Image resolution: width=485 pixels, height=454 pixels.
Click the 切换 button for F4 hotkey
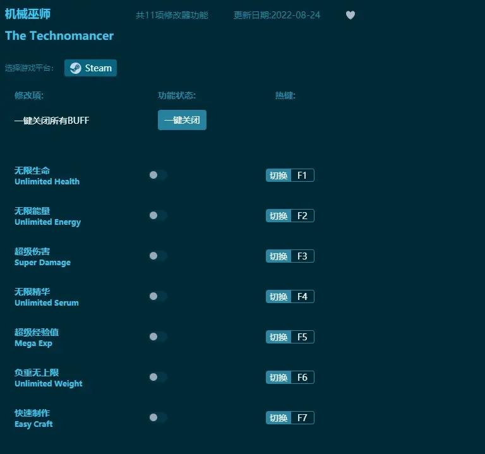click(278, 297)
